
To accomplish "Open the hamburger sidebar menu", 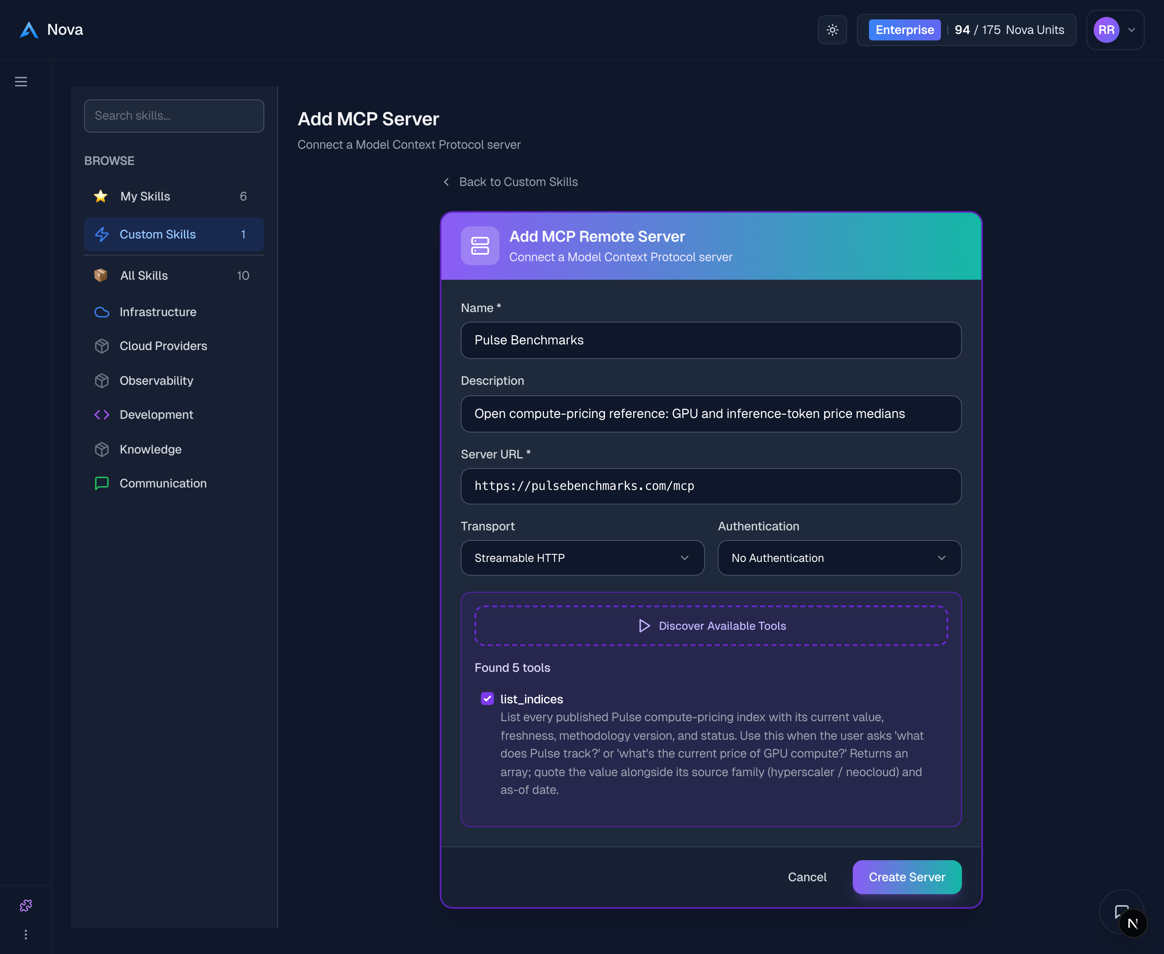I will (x=21, y=82).
